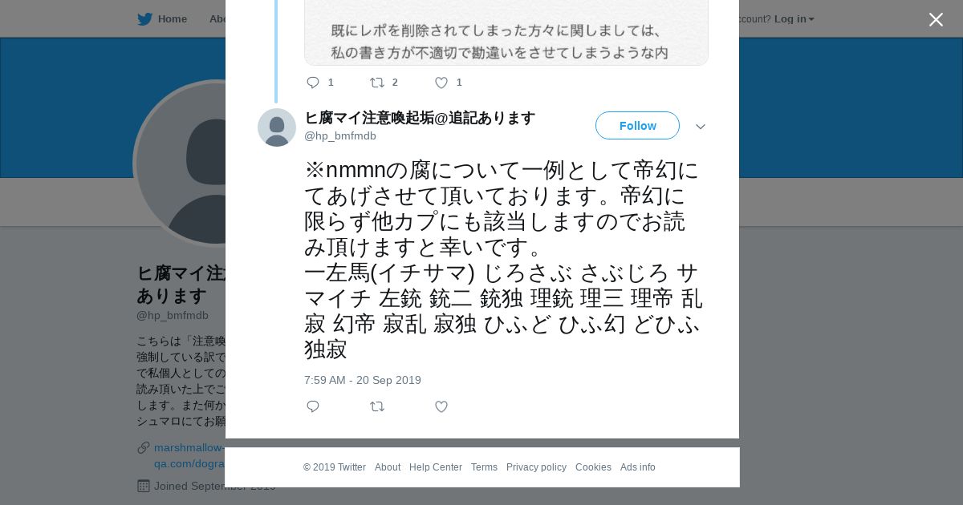Close the tweet overlay with X
This screenshot has height=505, width=963.
click(x=936, y=19)
